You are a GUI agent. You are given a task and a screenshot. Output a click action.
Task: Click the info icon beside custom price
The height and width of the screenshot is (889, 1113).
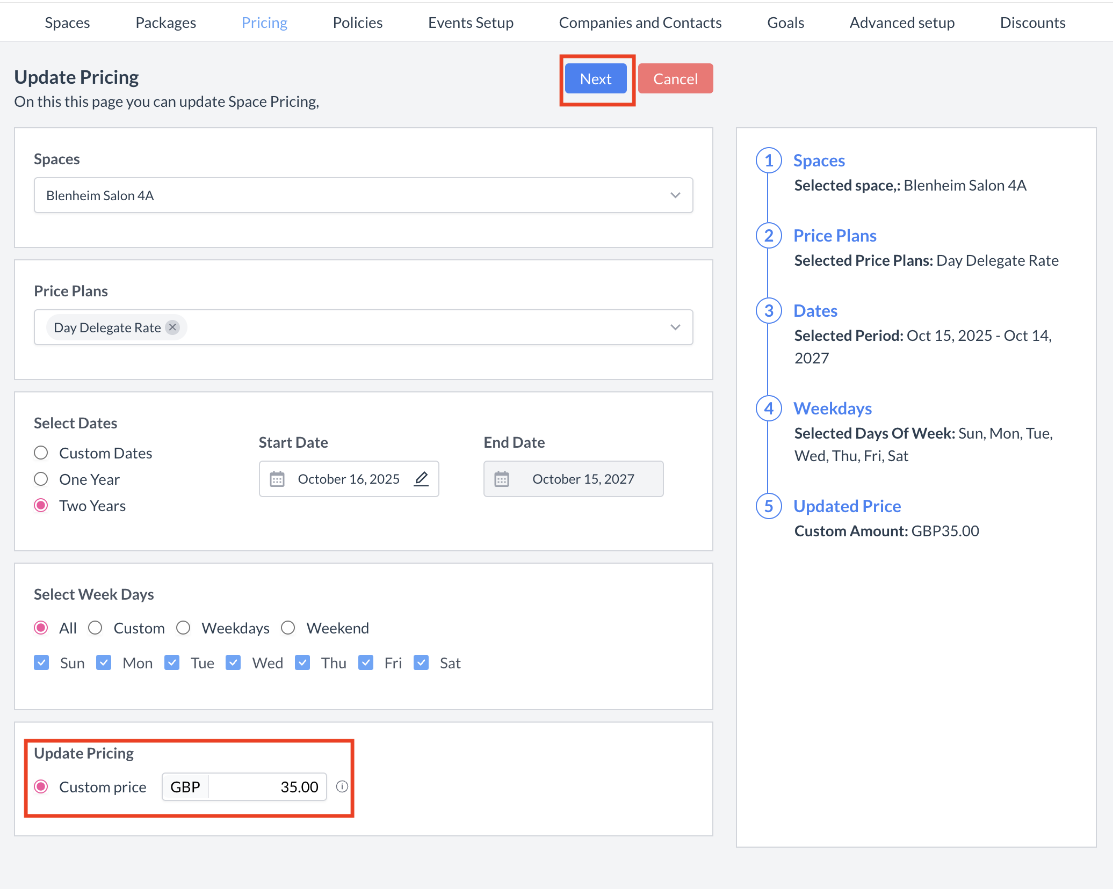[x=342, y=786]
